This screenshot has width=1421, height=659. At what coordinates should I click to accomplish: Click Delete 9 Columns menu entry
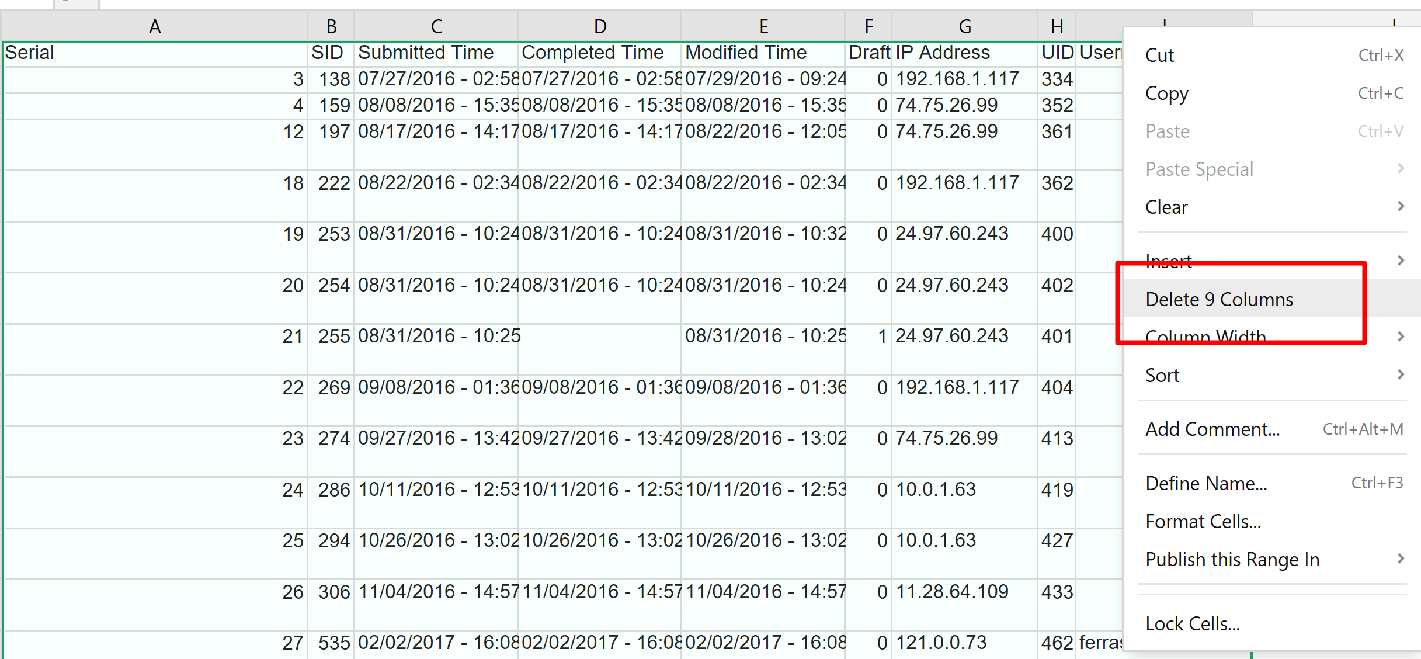click(x=1219, y=300)
